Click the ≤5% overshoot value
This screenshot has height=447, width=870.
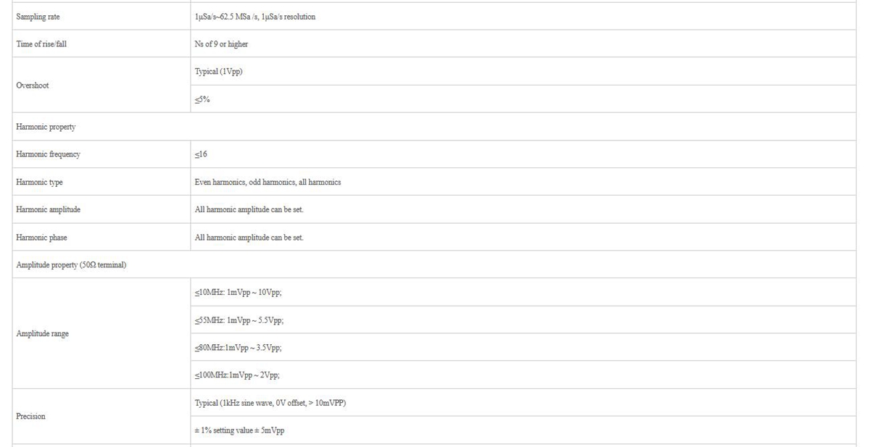(x=202, y=99)
